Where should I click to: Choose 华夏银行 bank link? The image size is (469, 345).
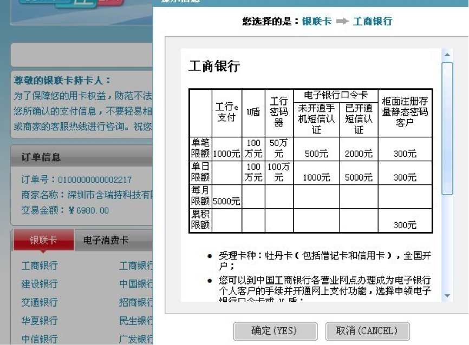(40, 321)
